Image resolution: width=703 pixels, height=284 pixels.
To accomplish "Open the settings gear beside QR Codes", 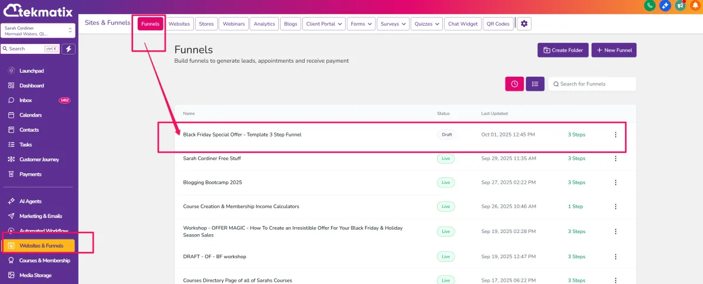I will (524, 23).
